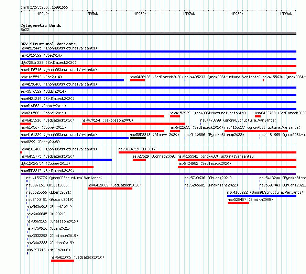This screenshot has height=274, width=306.
Task: Click the right arrow of the ruler
Action: pyautogui.click(x=295, y=11)
